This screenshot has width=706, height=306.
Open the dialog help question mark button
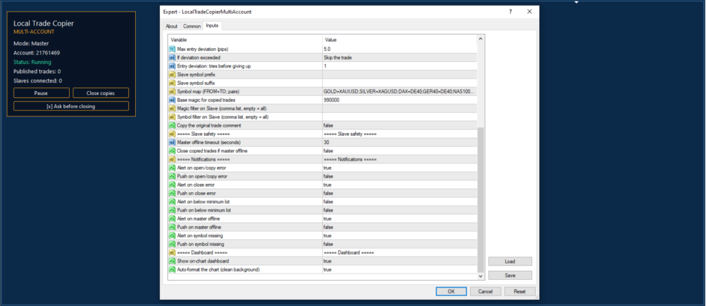click(x=510, y=12)
